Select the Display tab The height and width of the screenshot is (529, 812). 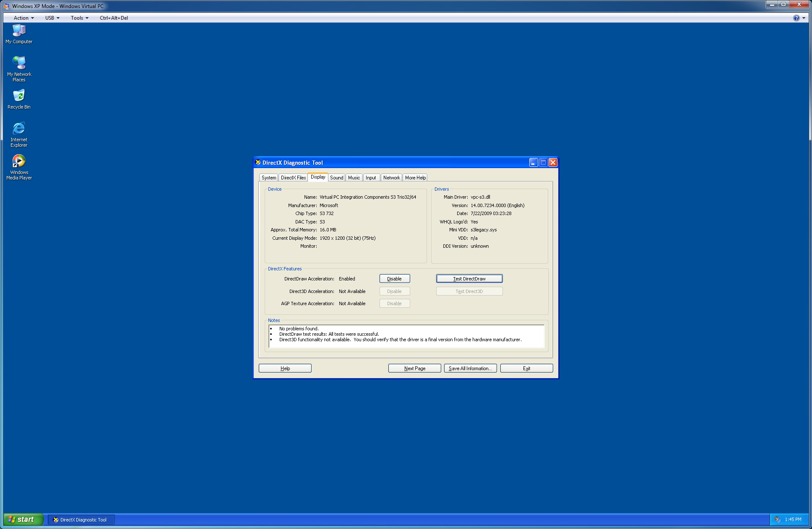(318, 177)
